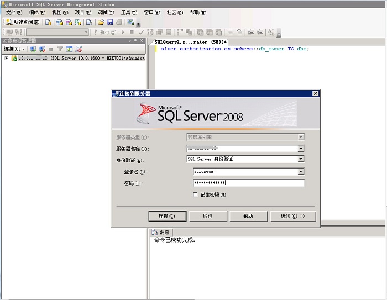This screenshot has width=387, height=300.
Task: Click the Results to Grid icon
Action: pyautogui.click(x=210, y=32)
